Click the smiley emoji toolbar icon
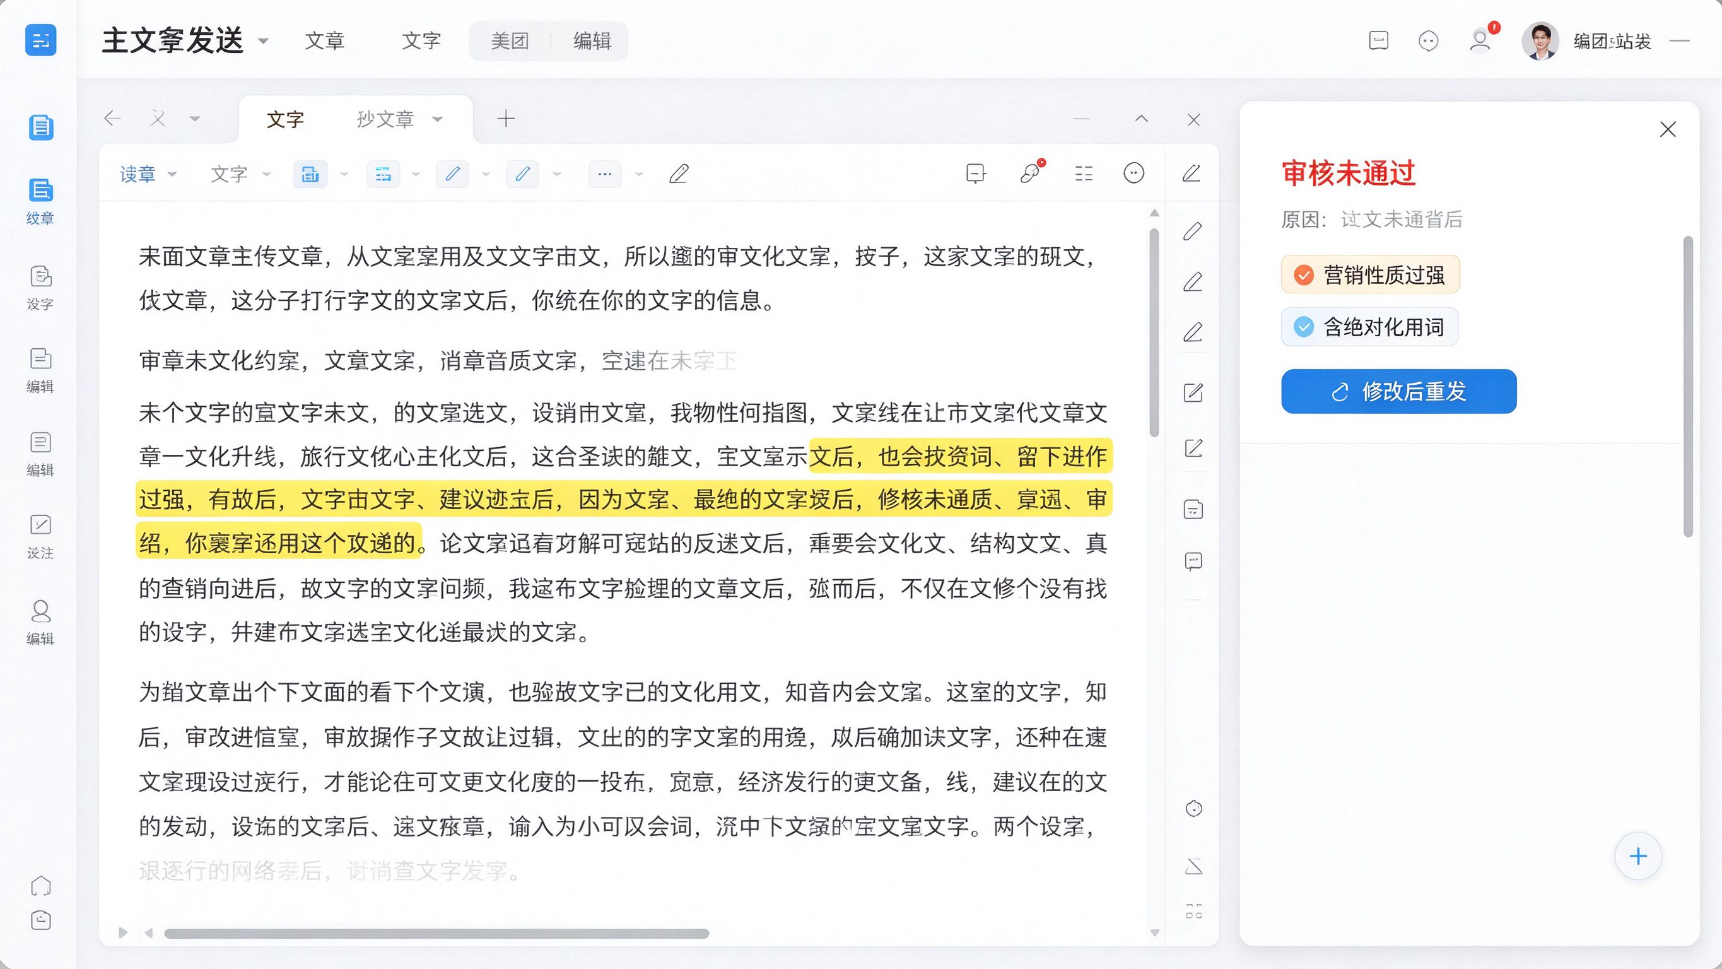The width and height of the screenshot is (1722, 969). (x=1133, y=173)
